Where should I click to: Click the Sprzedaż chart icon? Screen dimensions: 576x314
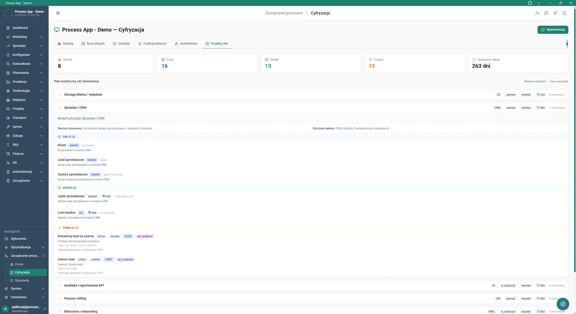pyautogui.click(x=8, y=46)
